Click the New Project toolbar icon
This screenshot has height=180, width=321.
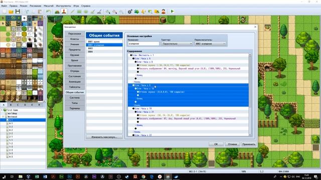tap(4, 11)
